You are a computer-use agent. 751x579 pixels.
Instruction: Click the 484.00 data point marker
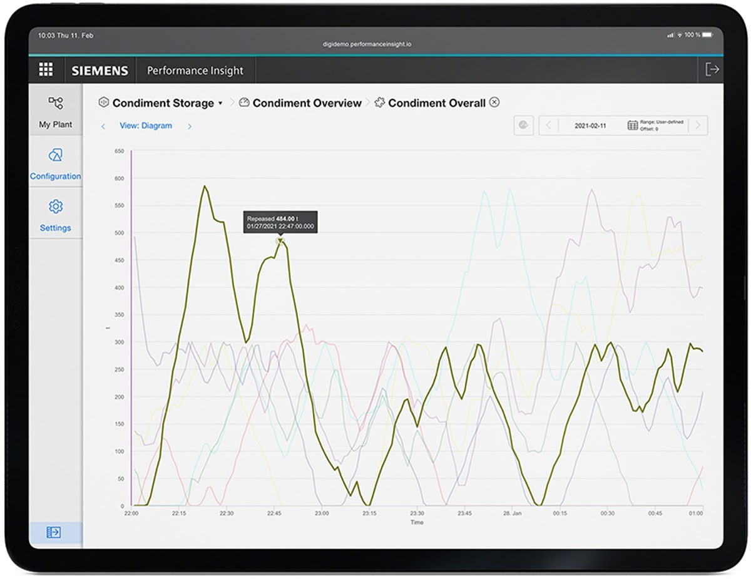(x=280, y=240)
